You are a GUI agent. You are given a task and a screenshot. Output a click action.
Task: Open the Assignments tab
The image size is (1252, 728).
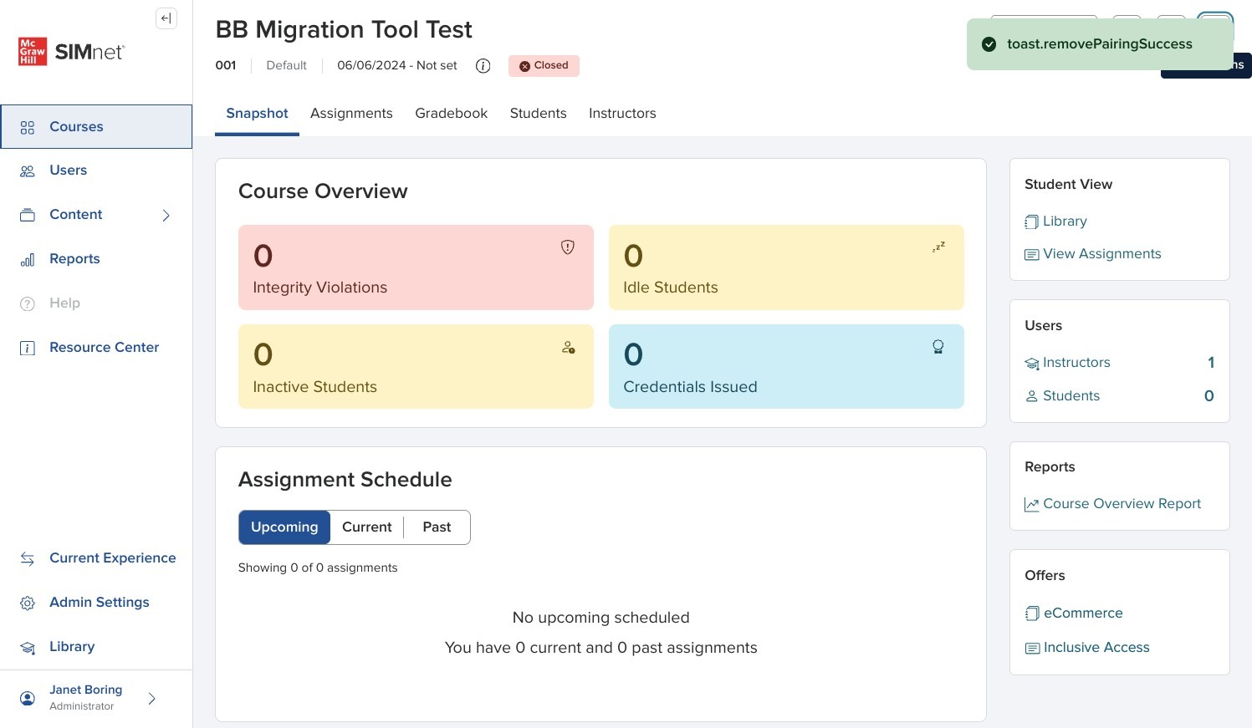(351, 114)
